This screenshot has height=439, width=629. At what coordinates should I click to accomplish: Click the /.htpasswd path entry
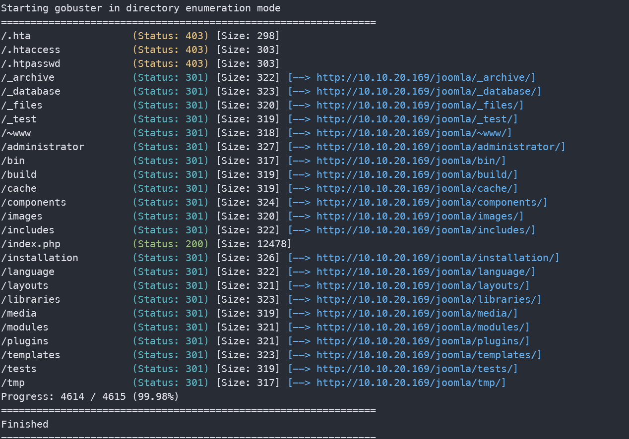[31, 63]
